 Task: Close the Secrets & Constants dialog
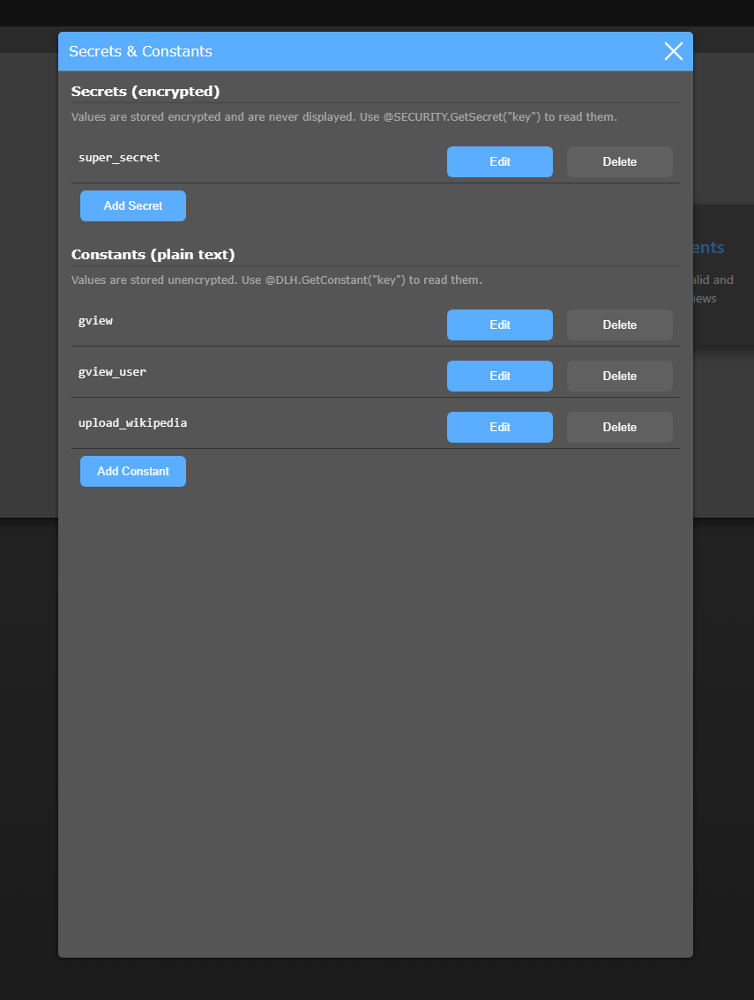click(x=674, y=51)
